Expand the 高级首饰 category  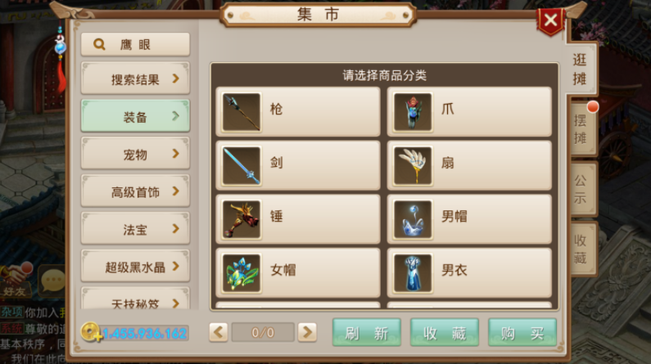click(135, 191)
